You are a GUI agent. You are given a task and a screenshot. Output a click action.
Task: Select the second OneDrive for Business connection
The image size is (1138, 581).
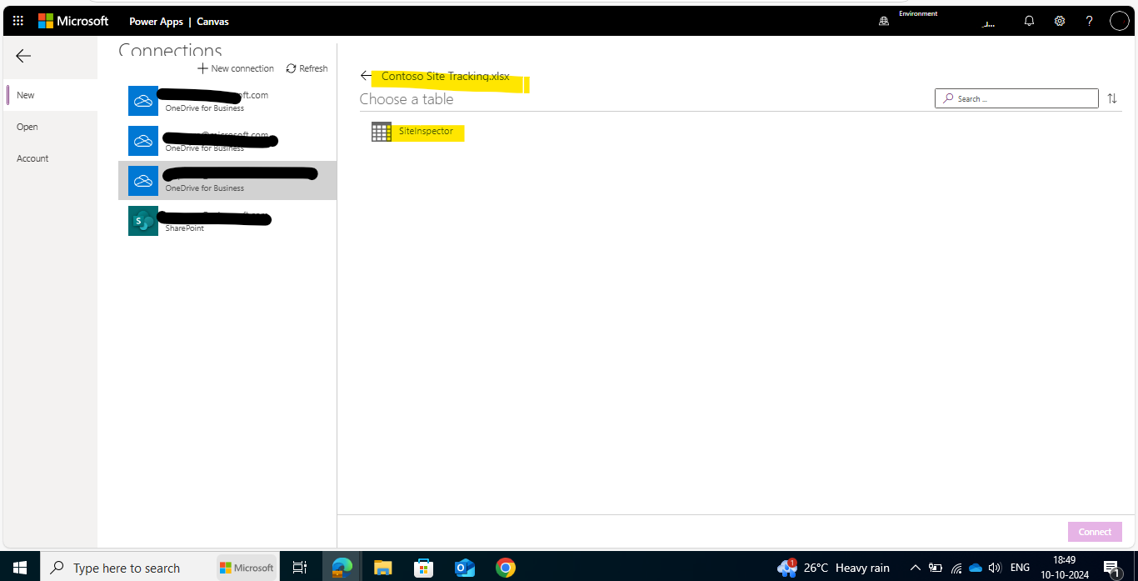pyautogui.click(x=227, y=141)
